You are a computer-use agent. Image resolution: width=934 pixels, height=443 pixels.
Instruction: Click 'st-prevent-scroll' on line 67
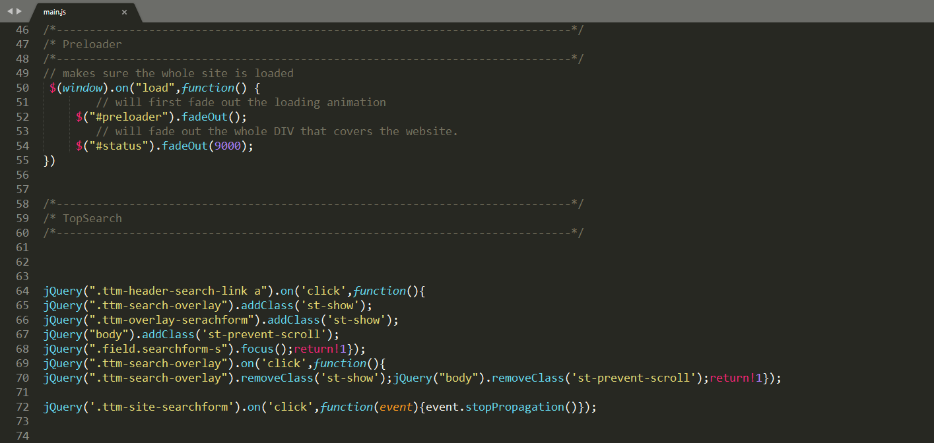point(264,334)
